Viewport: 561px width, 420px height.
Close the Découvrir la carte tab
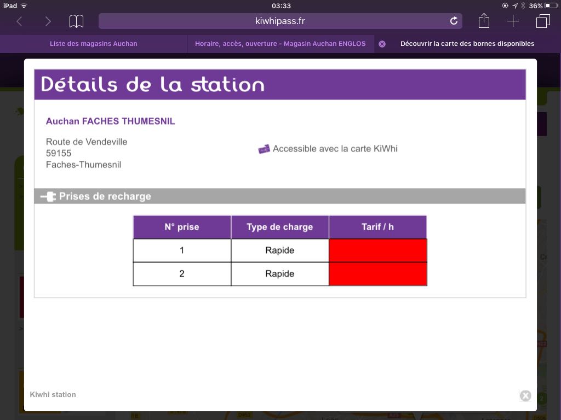point(382,44)
